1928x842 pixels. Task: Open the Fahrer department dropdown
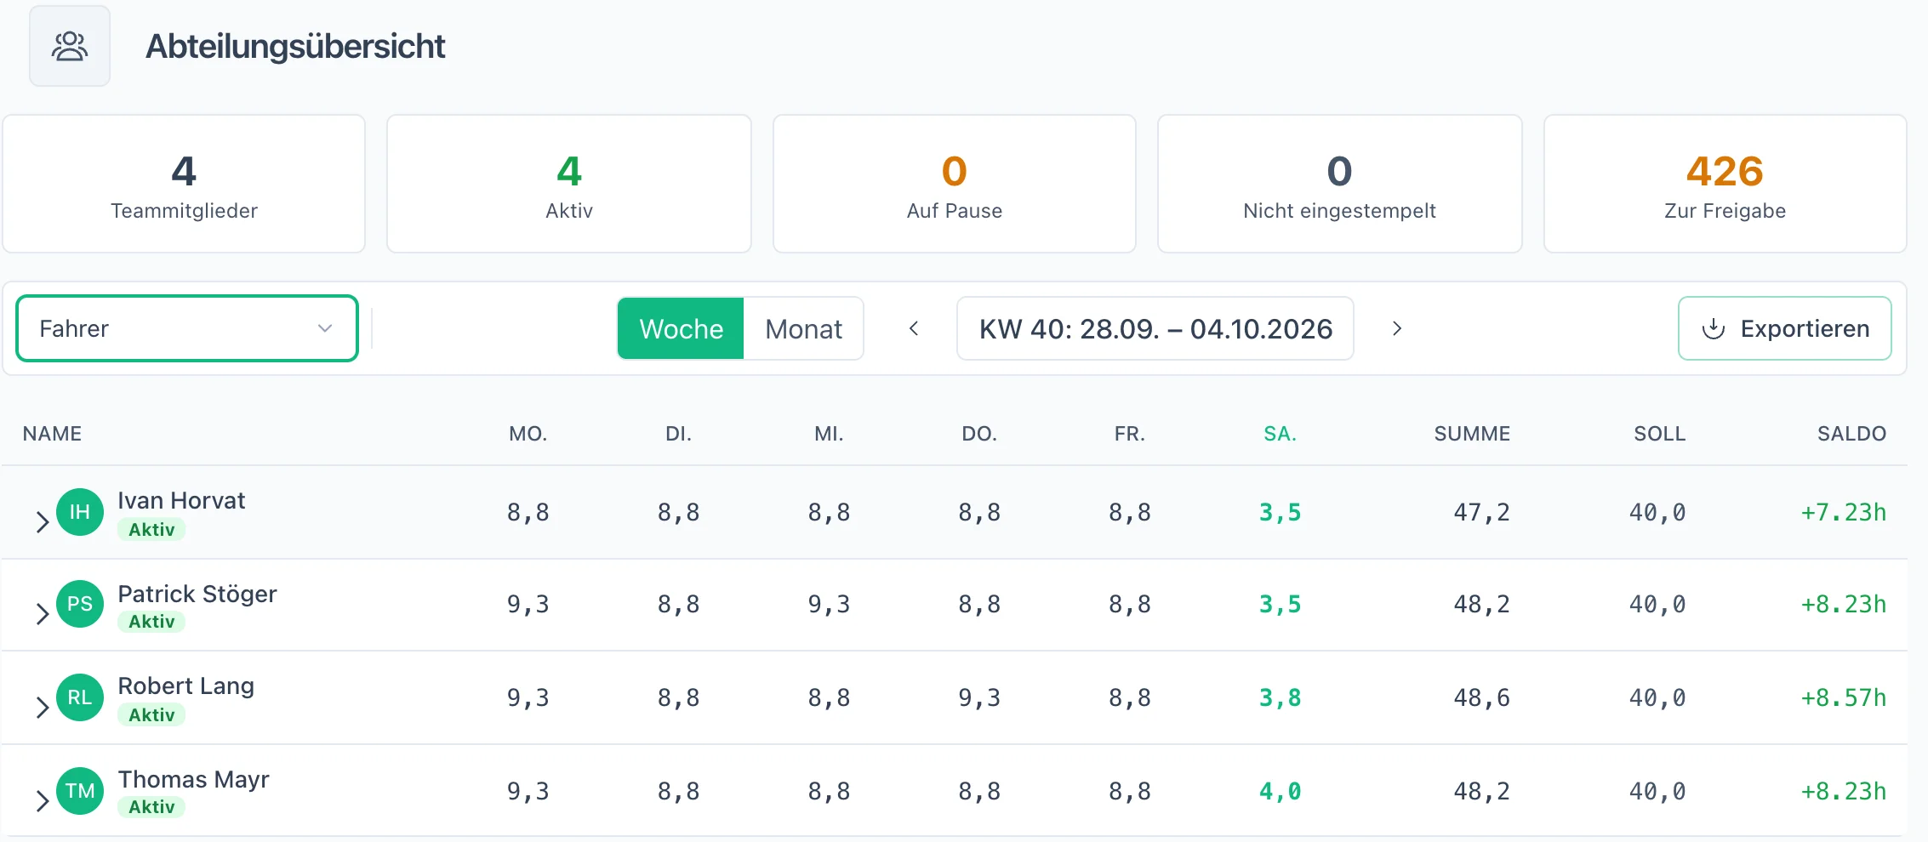coord(187,328)
